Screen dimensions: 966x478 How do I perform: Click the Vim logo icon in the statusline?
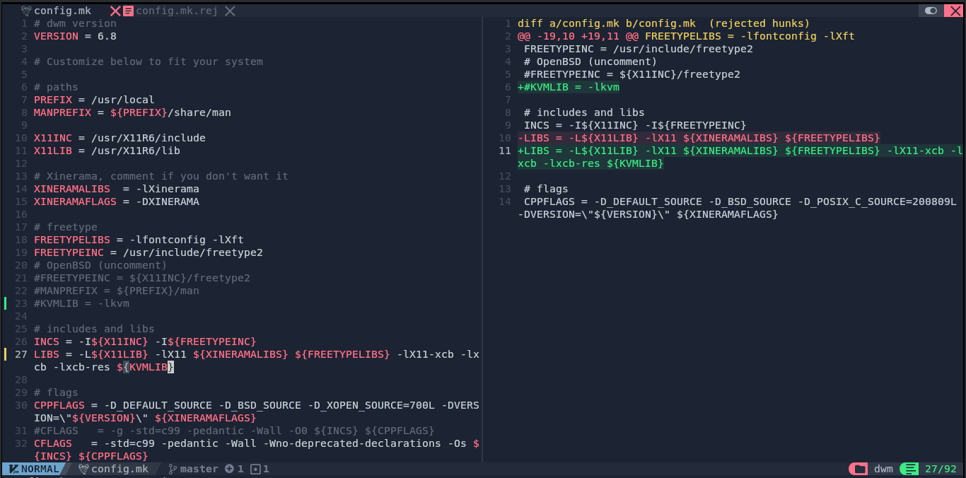click(13, 469)
